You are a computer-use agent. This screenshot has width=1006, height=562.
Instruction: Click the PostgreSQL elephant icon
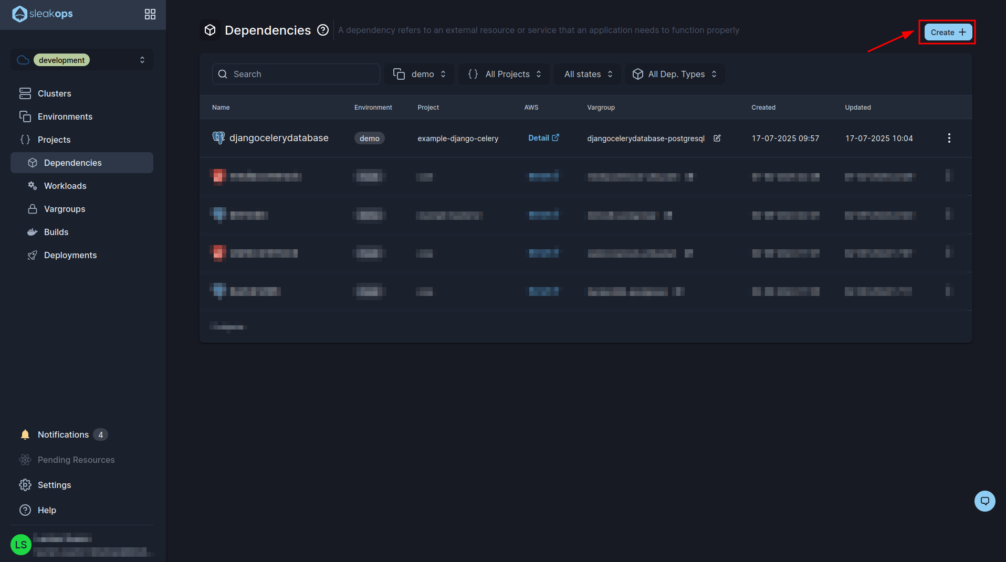(x=218, y=138)
